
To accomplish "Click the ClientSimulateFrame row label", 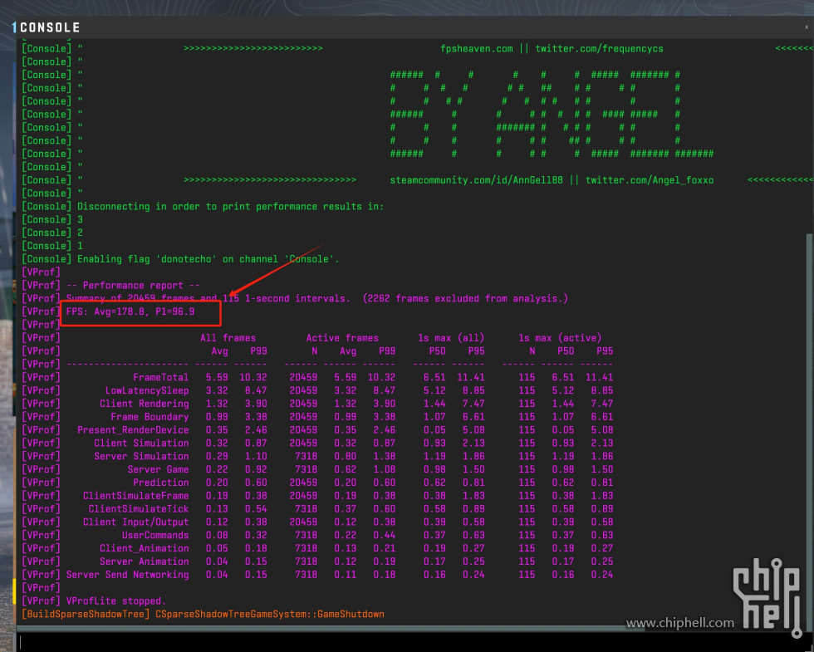I will [136, 496].
